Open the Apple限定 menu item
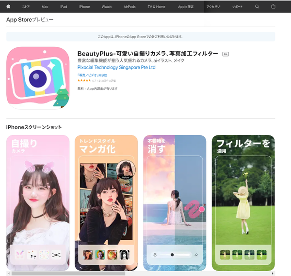This screenshot has width=291, height=276. [x=186, y=7]
